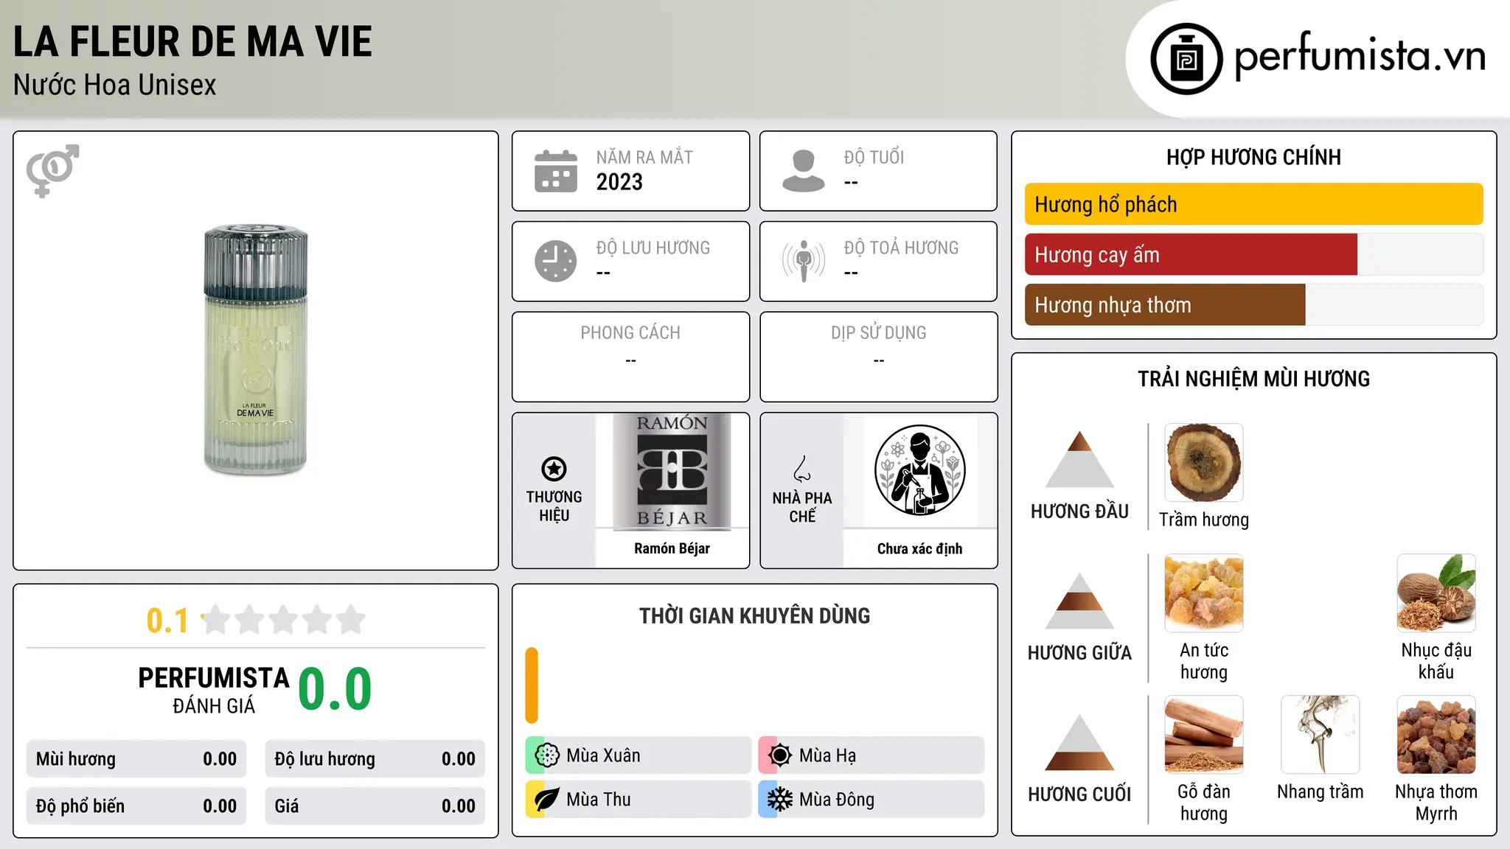This screenshot has width=1510, height=849.
Task: Click the Chưa xác định perfumer name
Action: pyautogui.click(x=919, y=548)
